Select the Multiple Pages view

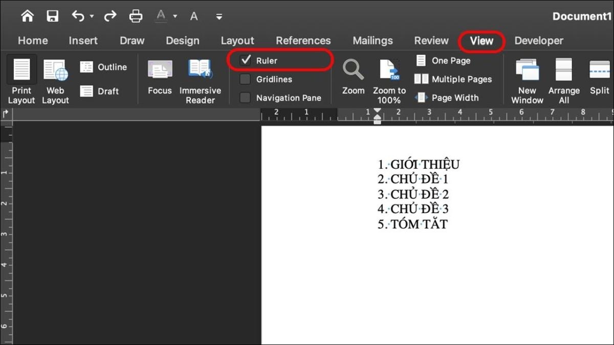click(x=453, y=79)
